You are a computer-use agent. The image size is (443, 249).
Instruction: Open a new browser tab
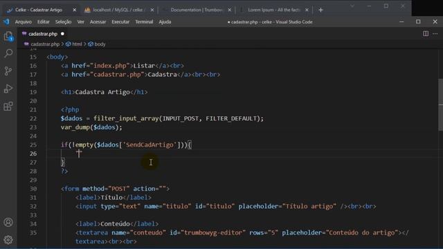tap(320, 10)
